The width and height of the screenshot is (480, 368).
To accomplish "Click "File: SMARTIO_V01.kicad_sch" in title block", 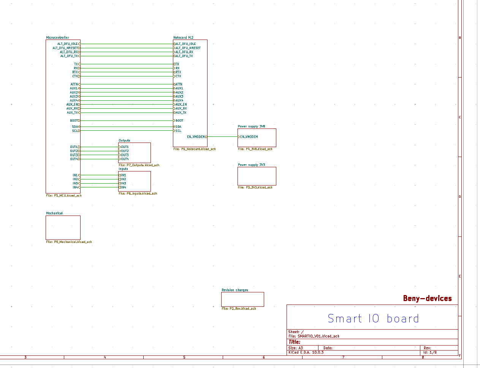I will [314, 336].
